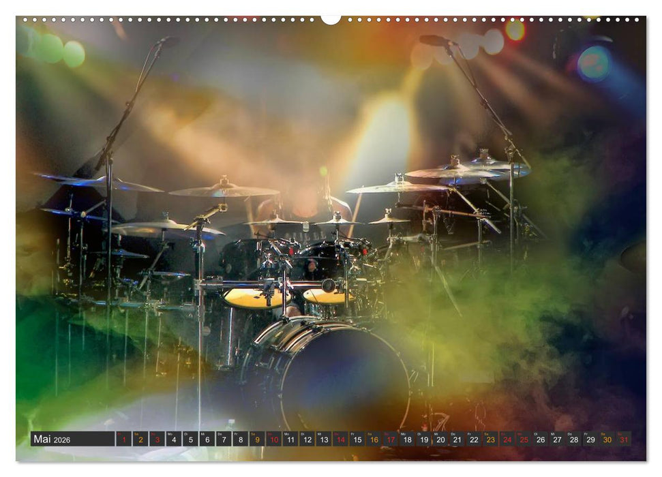This screenshot has height=477, width=662.
Task: Choose day 9 marked in orange
Action: coord(257,439)
